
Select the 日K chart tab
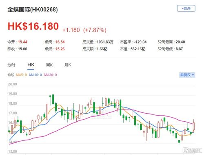tap(31, 65)
